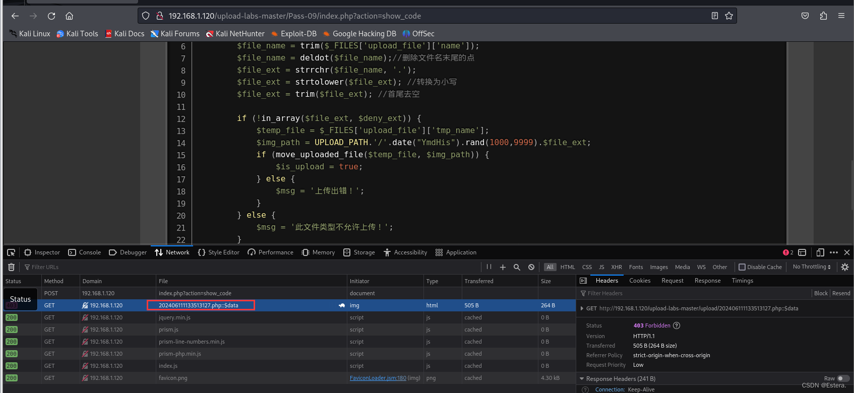The height and width of the screenshot is (393, 854).
Task: Filter requests by HTML
Action: click(x=568, y=267)
